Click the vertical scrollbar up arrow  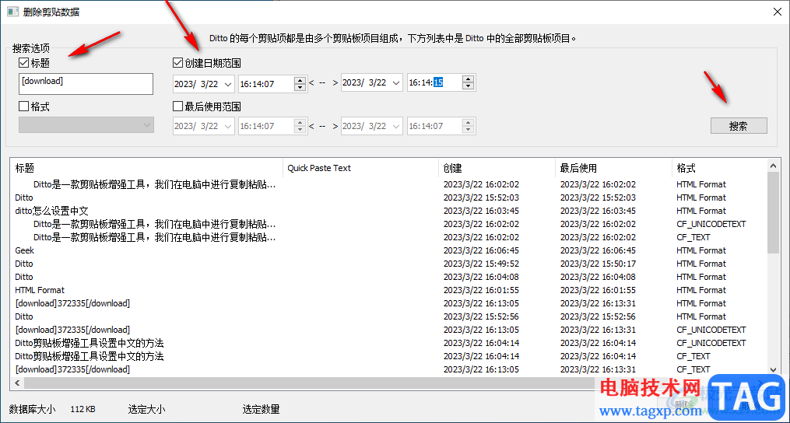pos(773,165)
